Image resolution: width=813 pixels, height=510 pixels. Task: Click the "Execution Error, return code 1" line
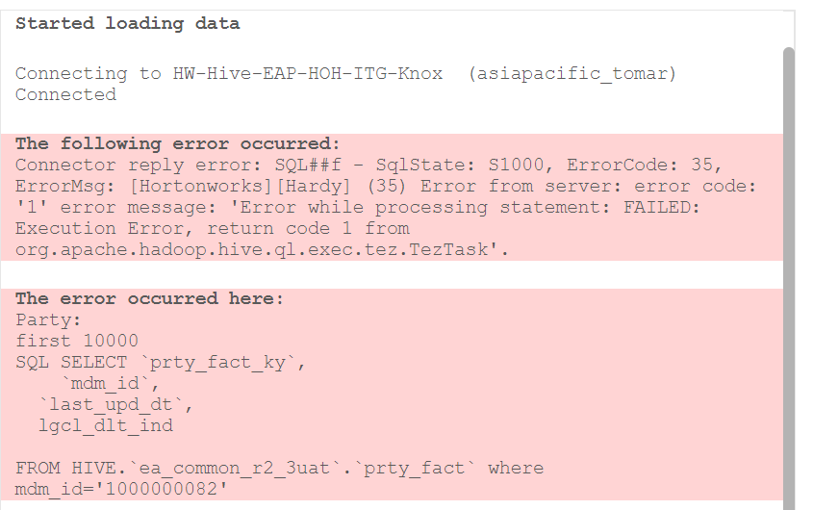tap(212, 228)
